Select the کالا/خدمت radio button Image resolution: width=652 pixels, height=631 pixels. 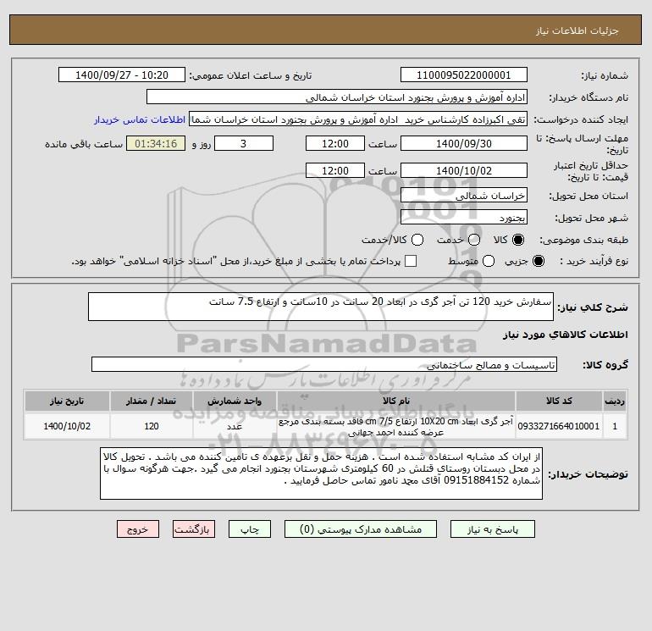[x=417, y=240]
